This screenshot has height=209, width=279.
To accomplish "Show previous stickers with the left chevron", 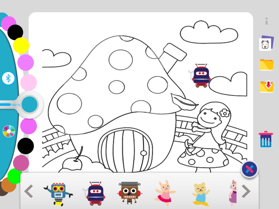I will [x=29, y=191].
